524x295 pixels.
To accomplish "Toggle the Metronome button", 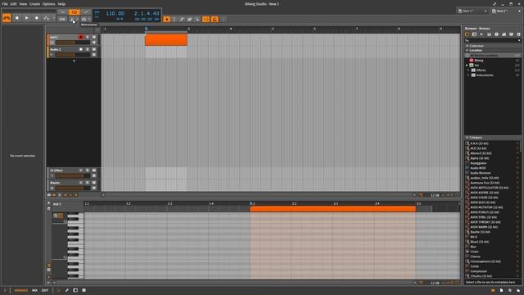I will (x=73, y=20).
